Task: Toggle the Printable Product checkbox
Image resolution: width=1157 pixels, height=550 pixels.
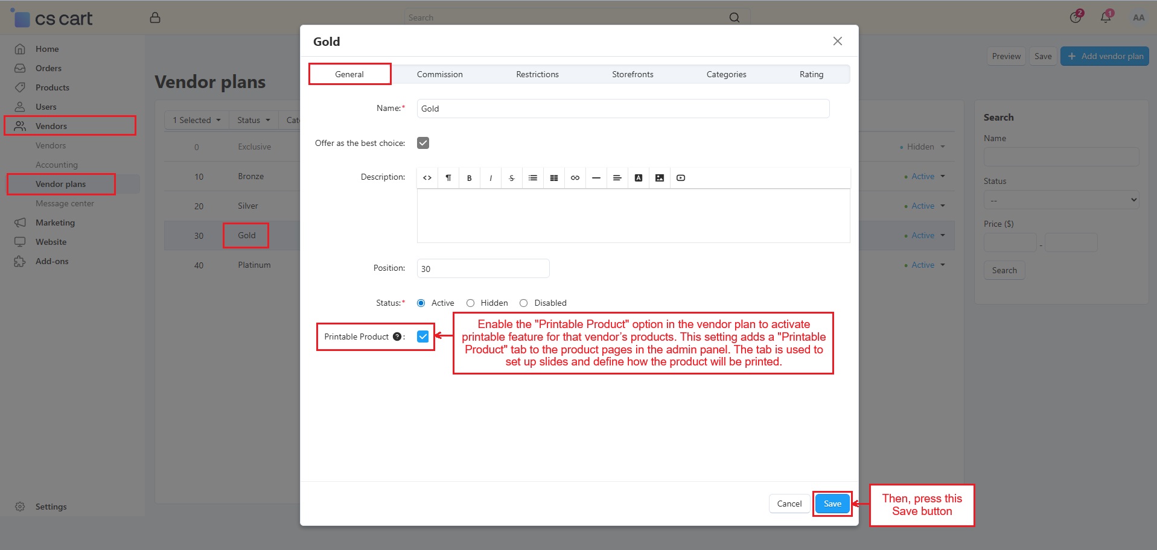Action: pos(423,337)
